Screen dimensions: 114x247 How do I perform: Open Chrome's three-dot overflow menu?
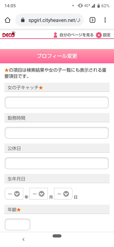[x=105, y=20]
